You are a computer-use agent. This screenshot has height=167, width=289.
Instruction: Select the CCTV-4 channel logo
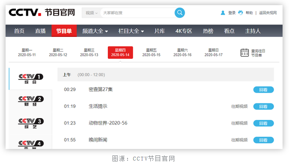tap(30, 144)
